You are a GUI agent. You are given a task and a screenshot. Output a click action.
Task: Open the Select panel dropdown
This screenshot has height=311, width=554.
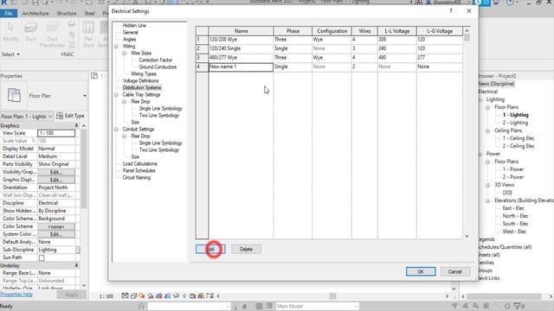click(x=10, y=54)
